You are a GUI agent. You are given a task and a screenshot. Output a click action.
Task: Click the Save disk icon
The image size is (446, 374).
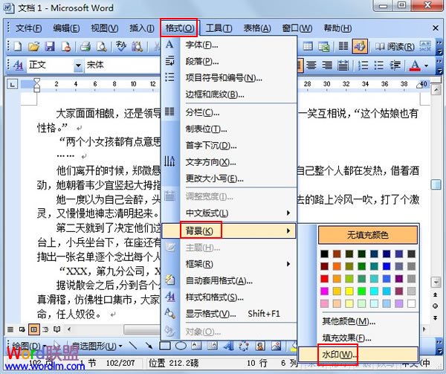48,46
